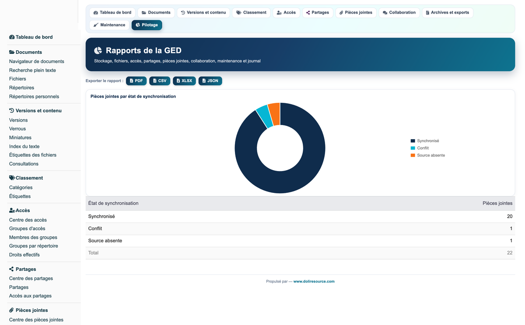Viewport: 525px width, 325px height.
Task: Click the tags icon beside Classement heading
Action: point(12,178)
